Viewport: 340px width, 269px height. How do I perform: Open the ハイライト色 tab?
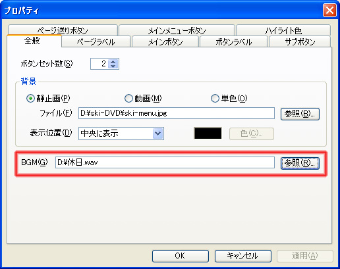click(283, 30)
